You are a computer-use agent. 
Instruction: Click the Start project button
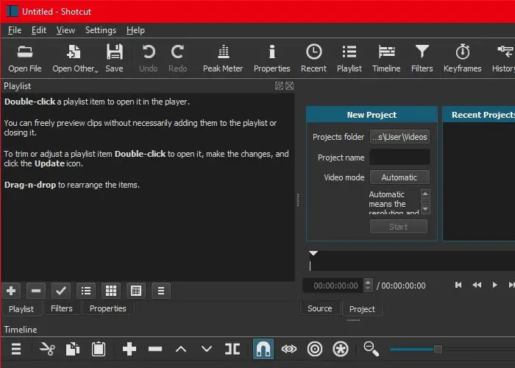pyautogui.click(x=399, y=227)
